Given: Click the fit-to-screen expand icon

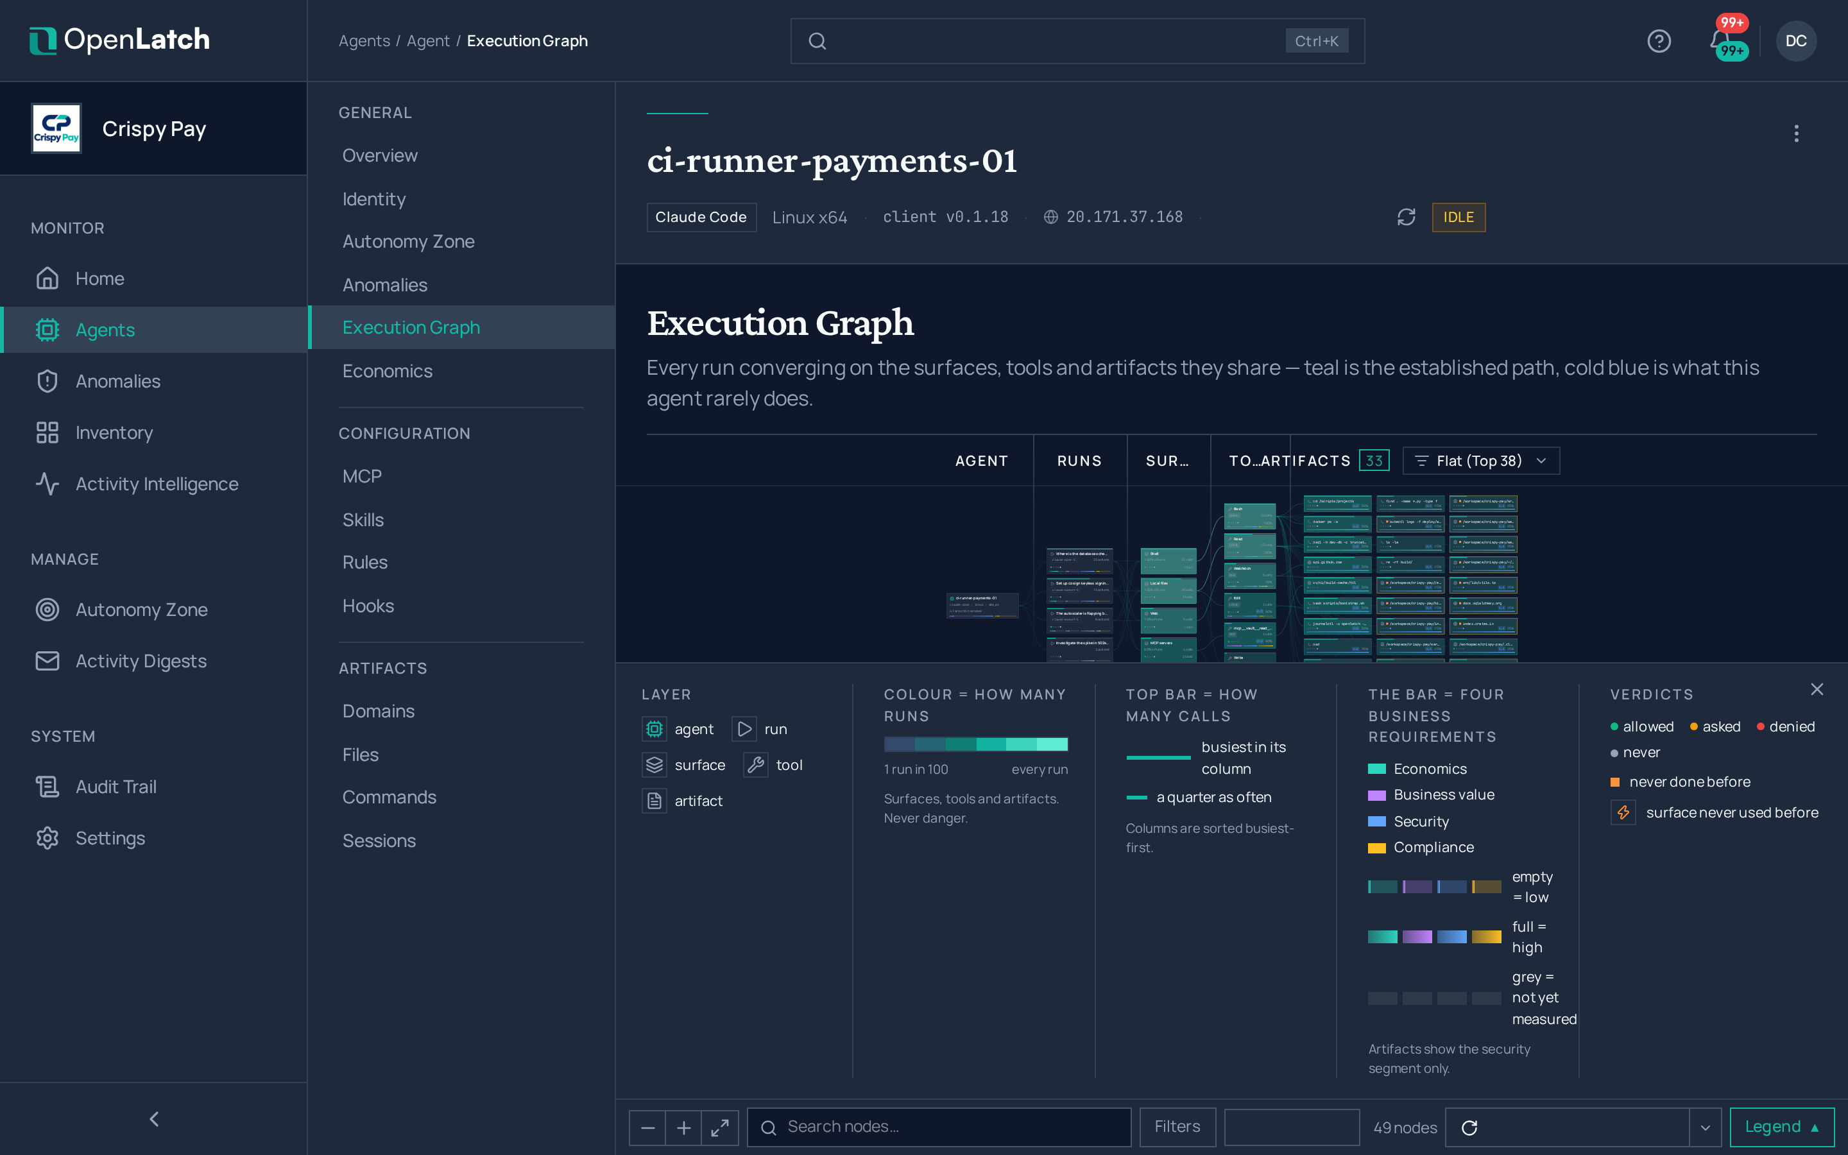Looking at the screenshot, I should 719,1127.
